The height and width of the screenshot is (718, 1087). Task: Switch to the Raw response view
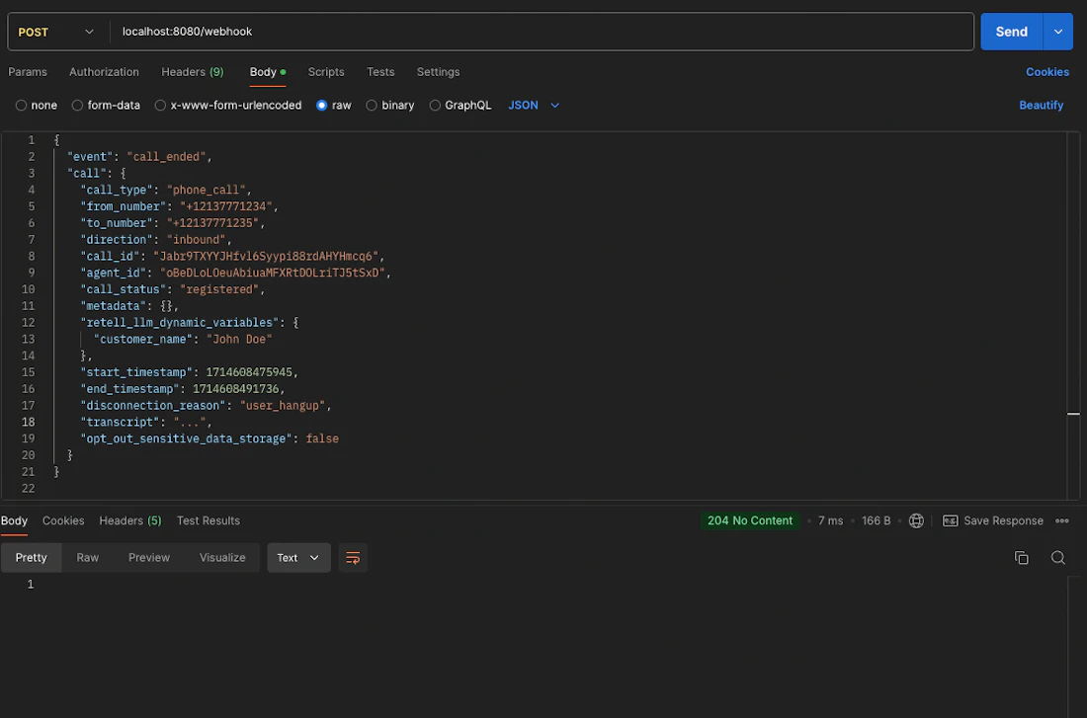tap(87, 557)
